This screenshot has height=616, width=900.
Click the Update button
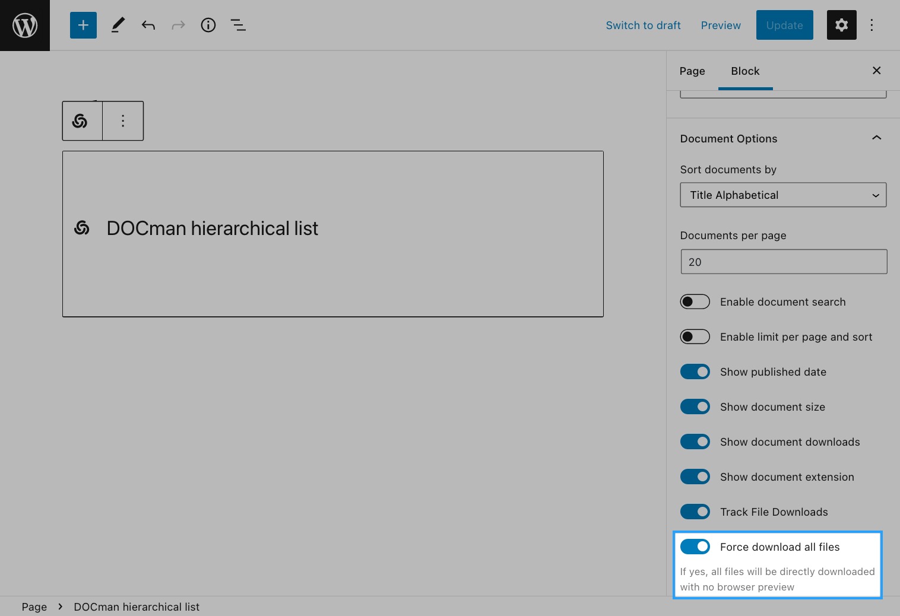coord(784,25)
